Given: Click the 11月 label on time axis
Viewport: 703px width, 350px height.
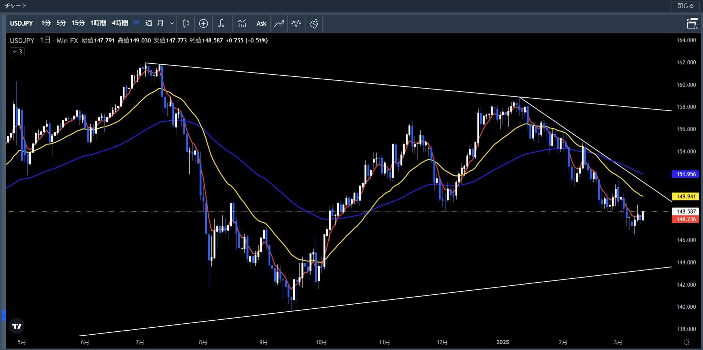Looking at the screenshot, I should 384,342.
